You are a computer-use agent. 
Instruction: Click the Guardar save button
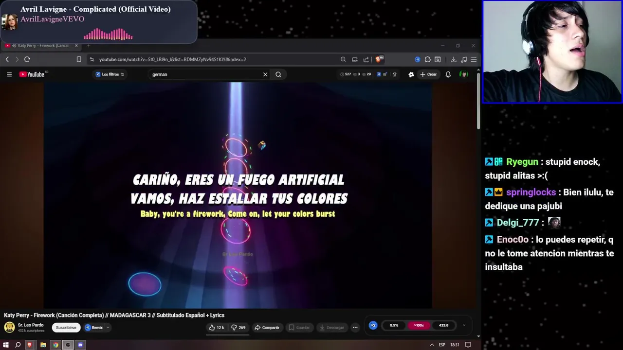[x=299, y=328]
